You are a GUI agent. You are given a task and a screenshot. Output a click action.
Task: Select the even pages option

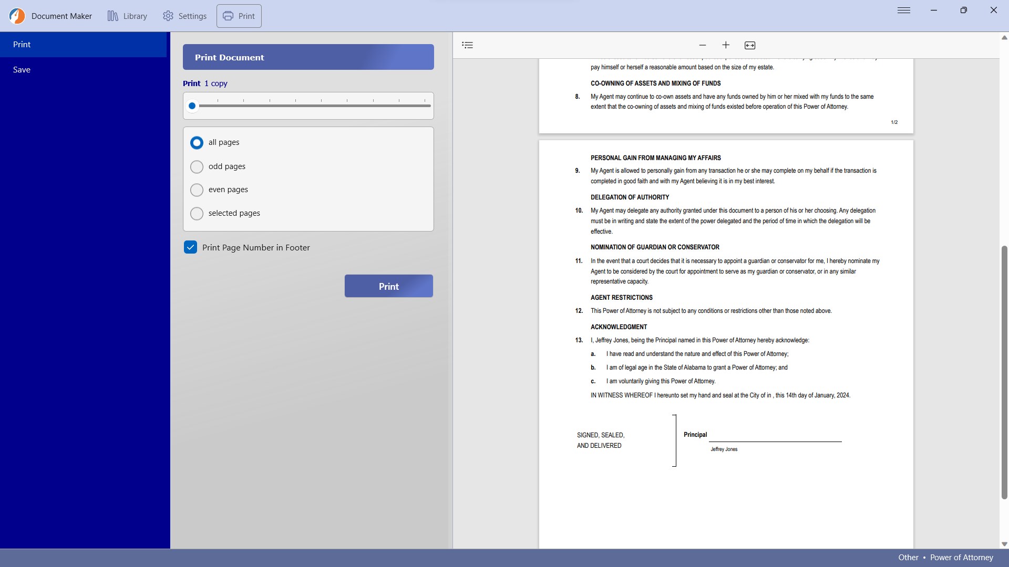pyautogui.click(x=197, y=190)
